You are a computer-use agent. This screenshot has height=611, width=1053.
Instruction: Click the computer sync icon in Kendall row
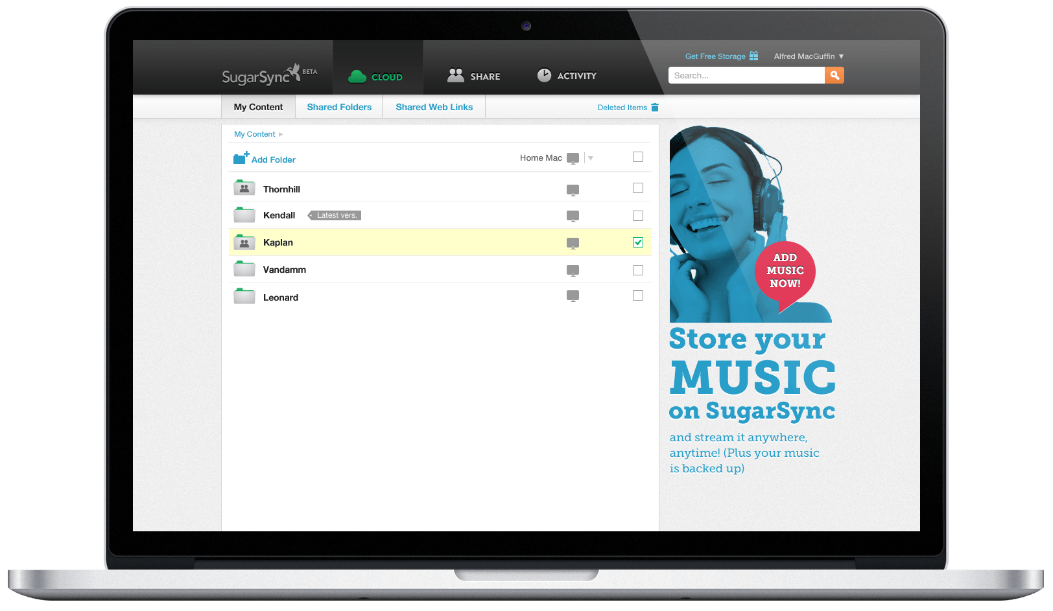[x=573, y=216]
